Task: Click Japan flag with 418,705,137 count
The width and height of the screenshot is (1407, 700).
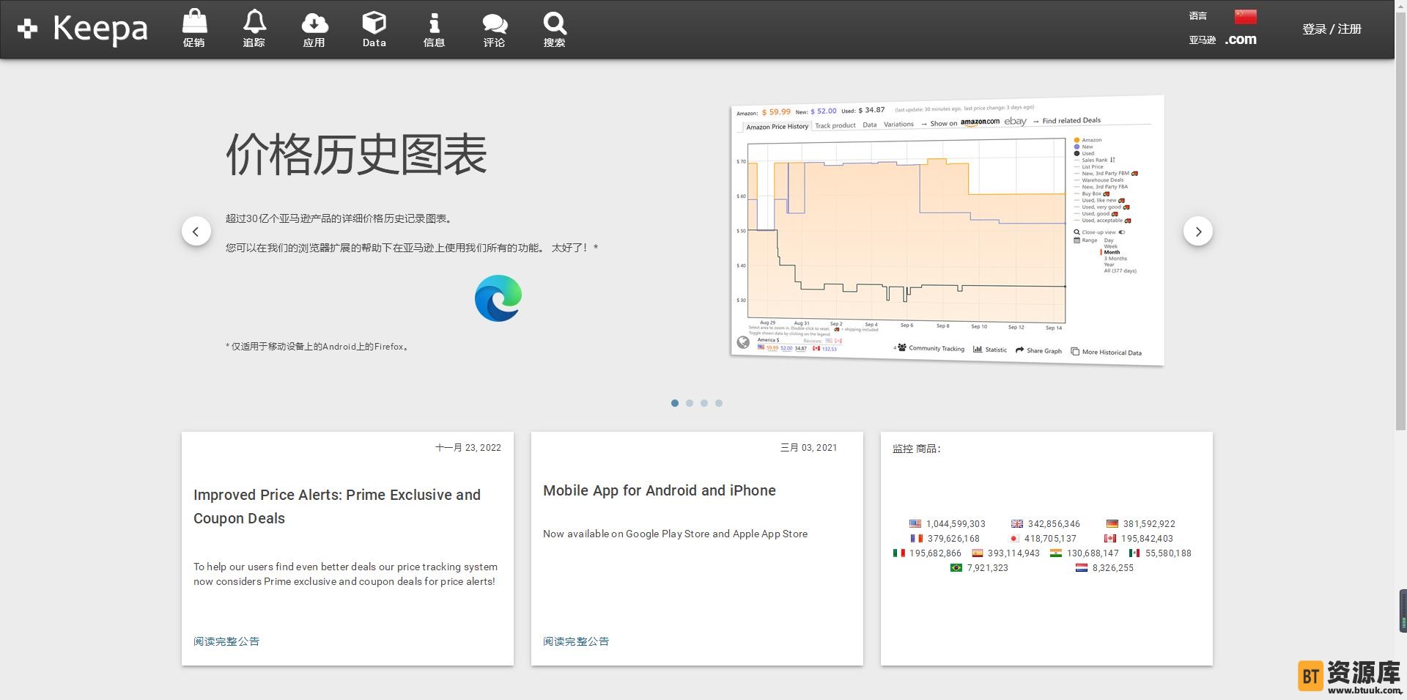Action: click(1044, 539)
